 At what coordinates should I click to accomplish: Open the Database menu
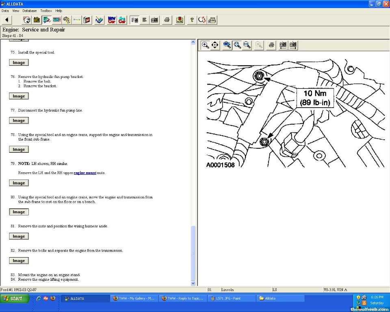(x=29, y=11)
